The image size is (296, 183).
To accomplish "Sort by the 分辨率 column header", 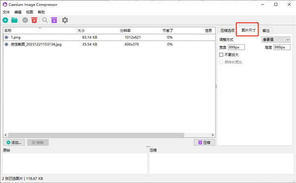I will point(140,30).
